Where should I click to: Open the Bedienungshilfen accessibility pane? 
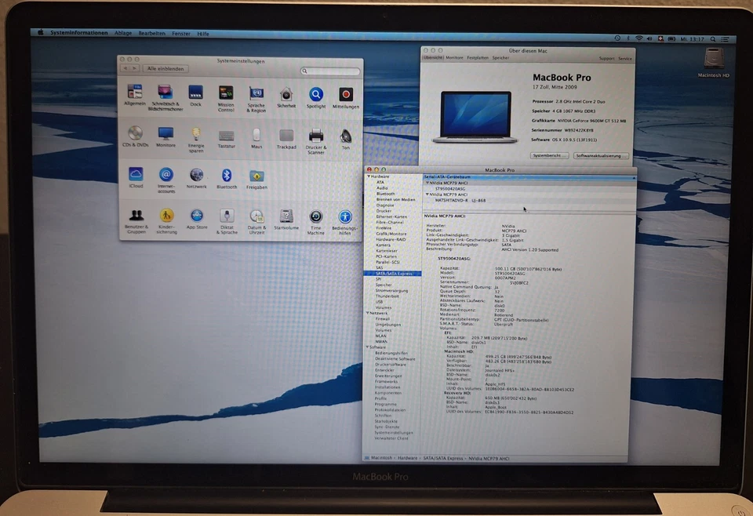345,216
